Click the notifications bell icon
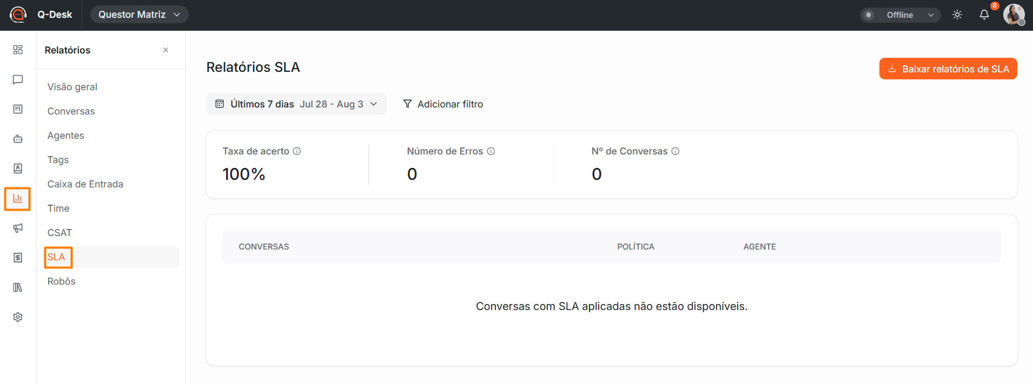The height and width of the screenshot is (384, 1033). pyautogui.click(x=984, y=15)
